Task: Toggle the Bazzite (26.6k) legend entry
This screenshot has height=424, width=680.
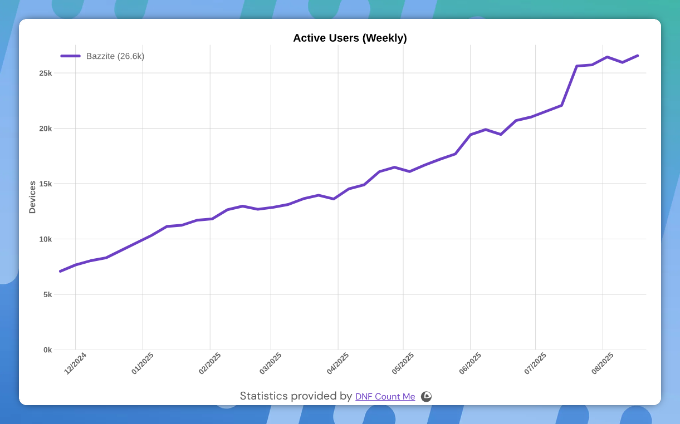Action: [x=115, y=56]
